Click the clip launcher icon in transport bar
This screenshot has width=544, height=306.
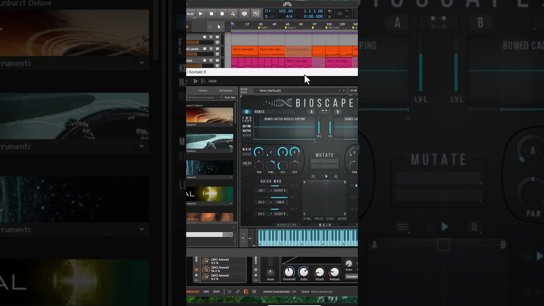coord(256,14)
